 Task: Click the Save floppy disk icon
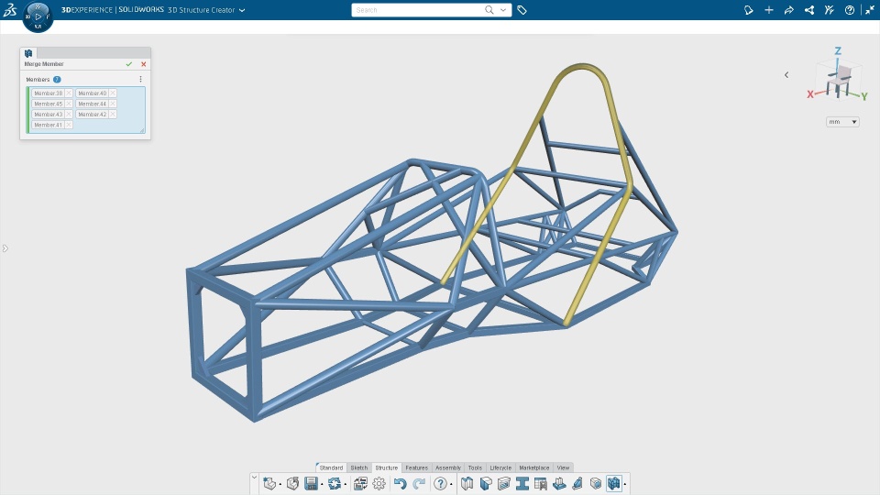tap(311, 483)
